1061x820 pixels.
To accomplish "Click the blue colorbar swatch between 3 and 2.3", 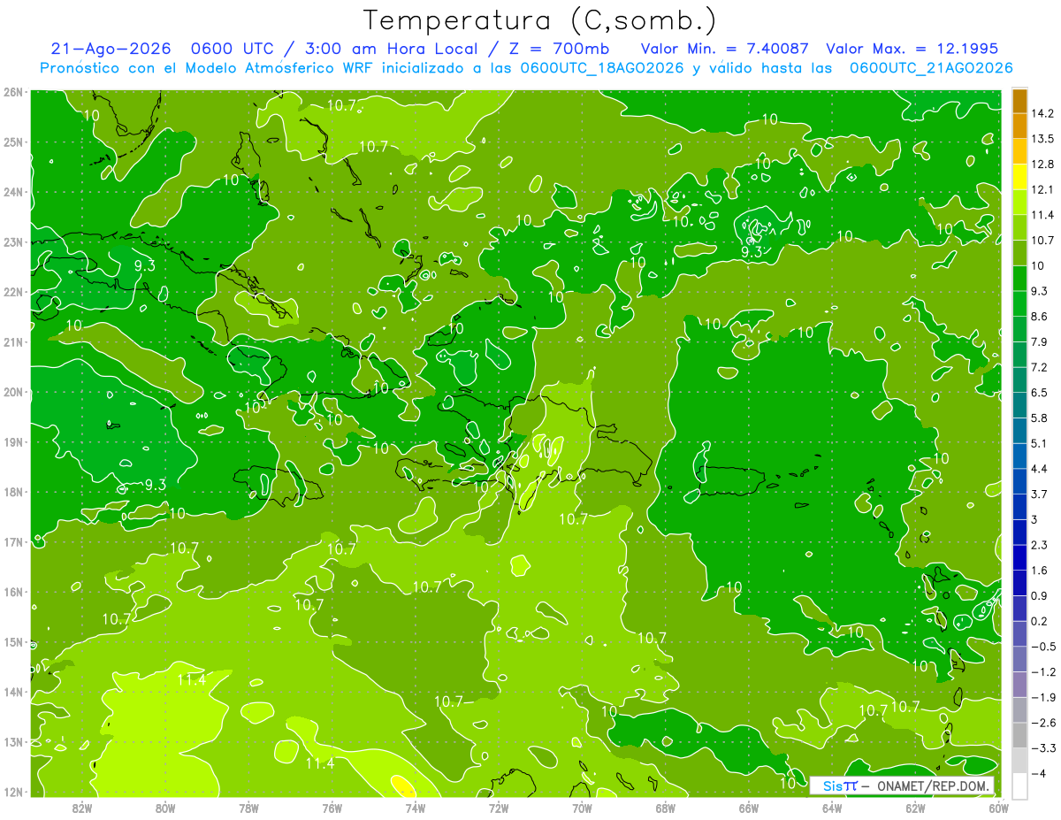I will pyautogui.click(x=1019, y=532).
